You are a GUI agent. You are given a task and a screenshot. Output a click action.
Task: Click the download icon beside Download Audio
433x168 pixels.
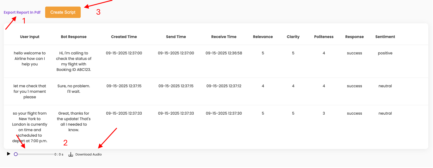pyautogui.click(x=71, y=154)
